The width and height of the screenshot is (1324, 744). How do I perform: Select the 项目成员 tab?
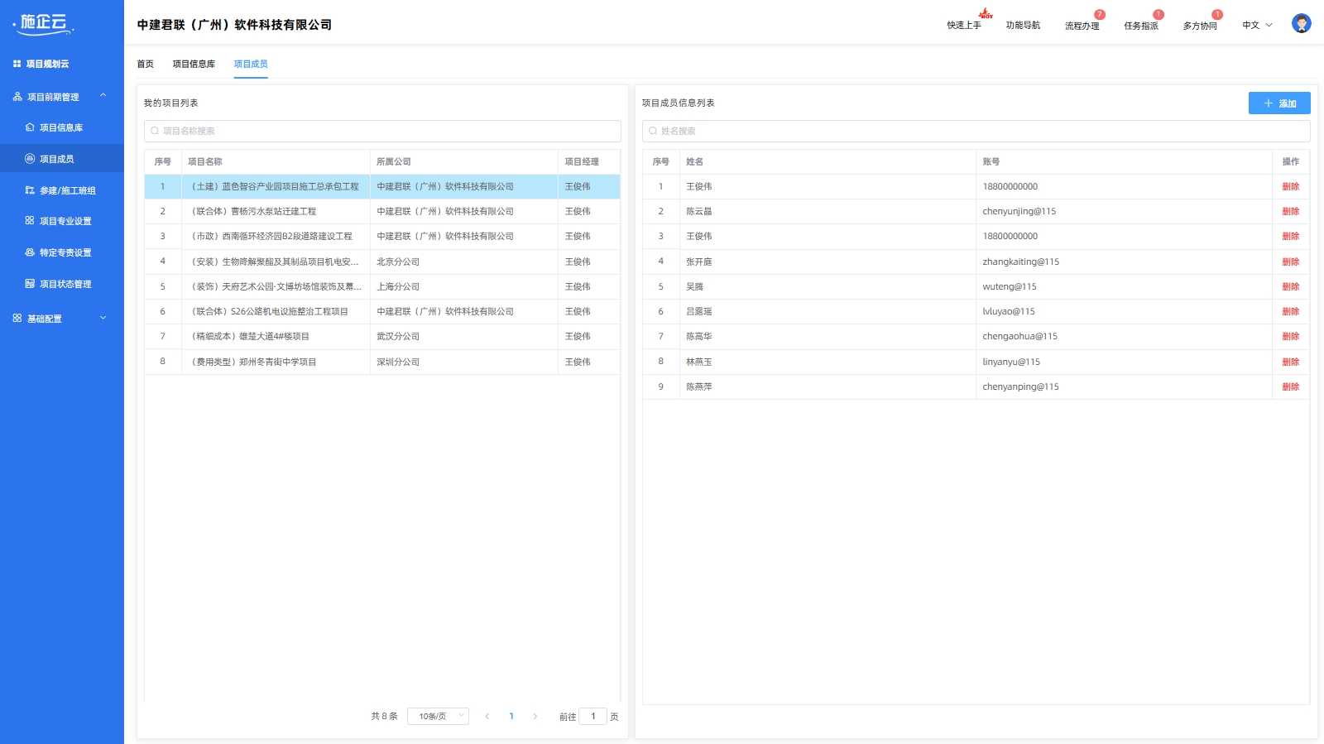(x=251, y=64)
